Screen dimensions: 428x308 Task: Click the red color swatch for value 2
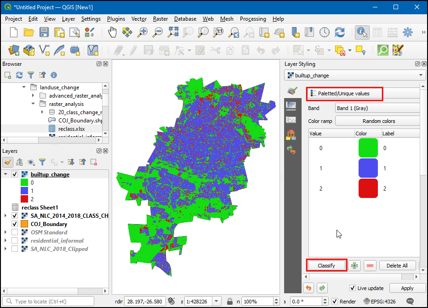[x=368, y=189]
